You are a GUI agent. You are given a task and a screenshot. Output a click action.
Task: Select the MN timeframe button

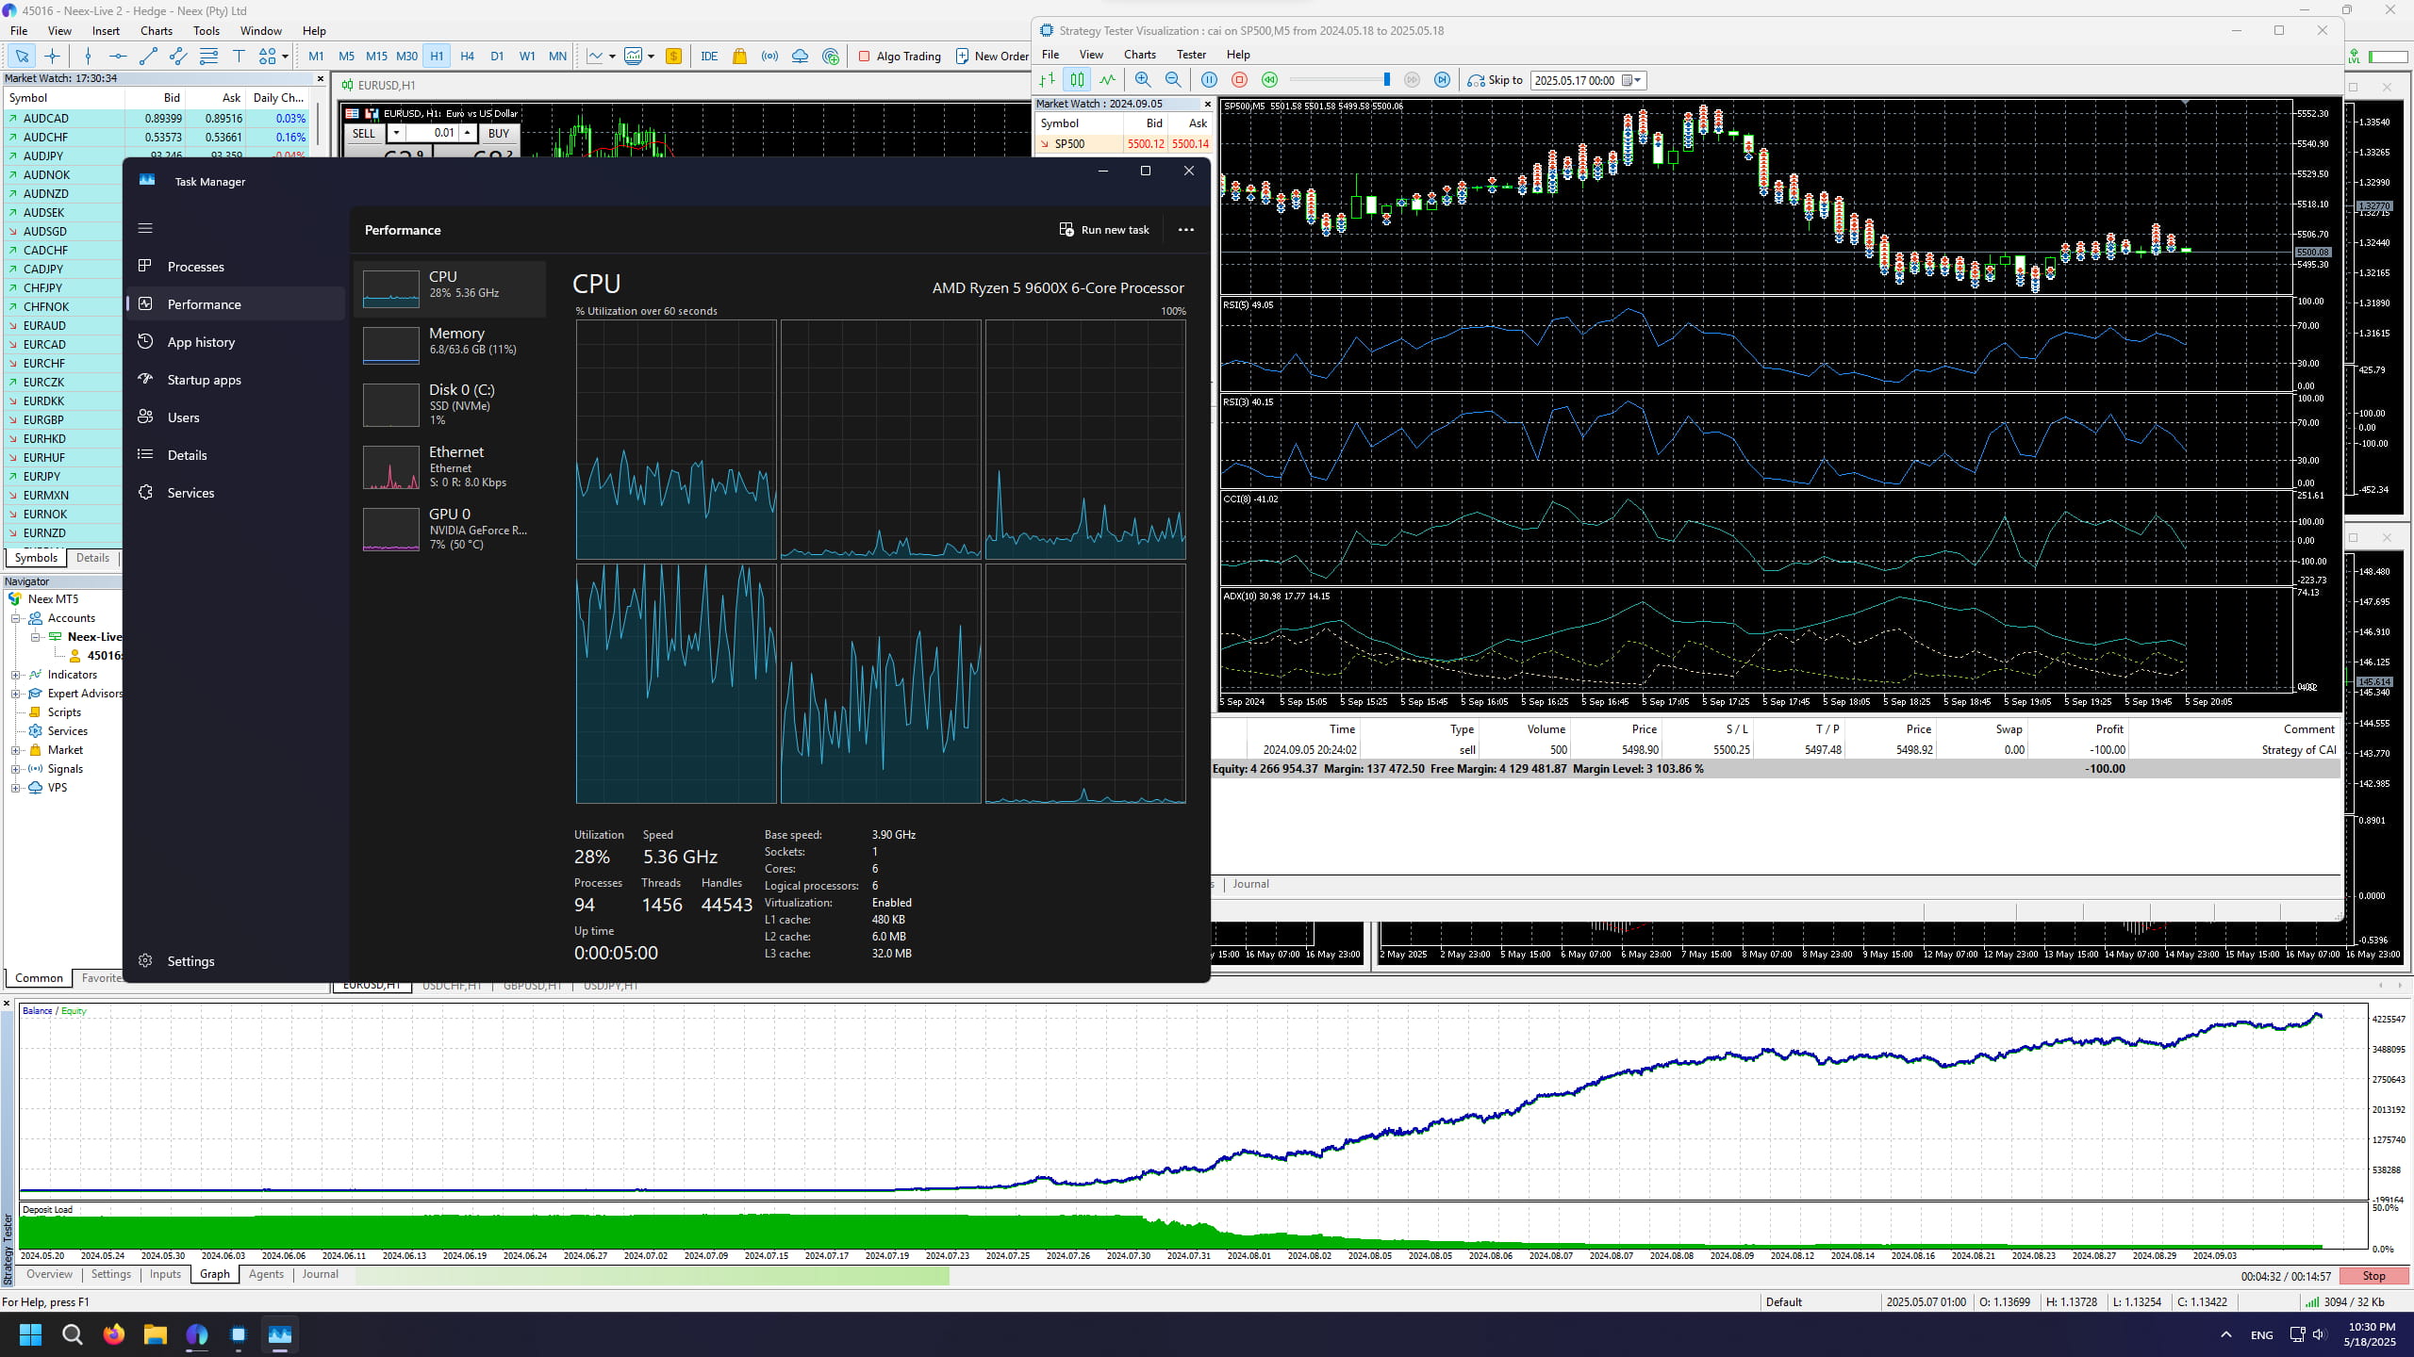coord(557,57)
